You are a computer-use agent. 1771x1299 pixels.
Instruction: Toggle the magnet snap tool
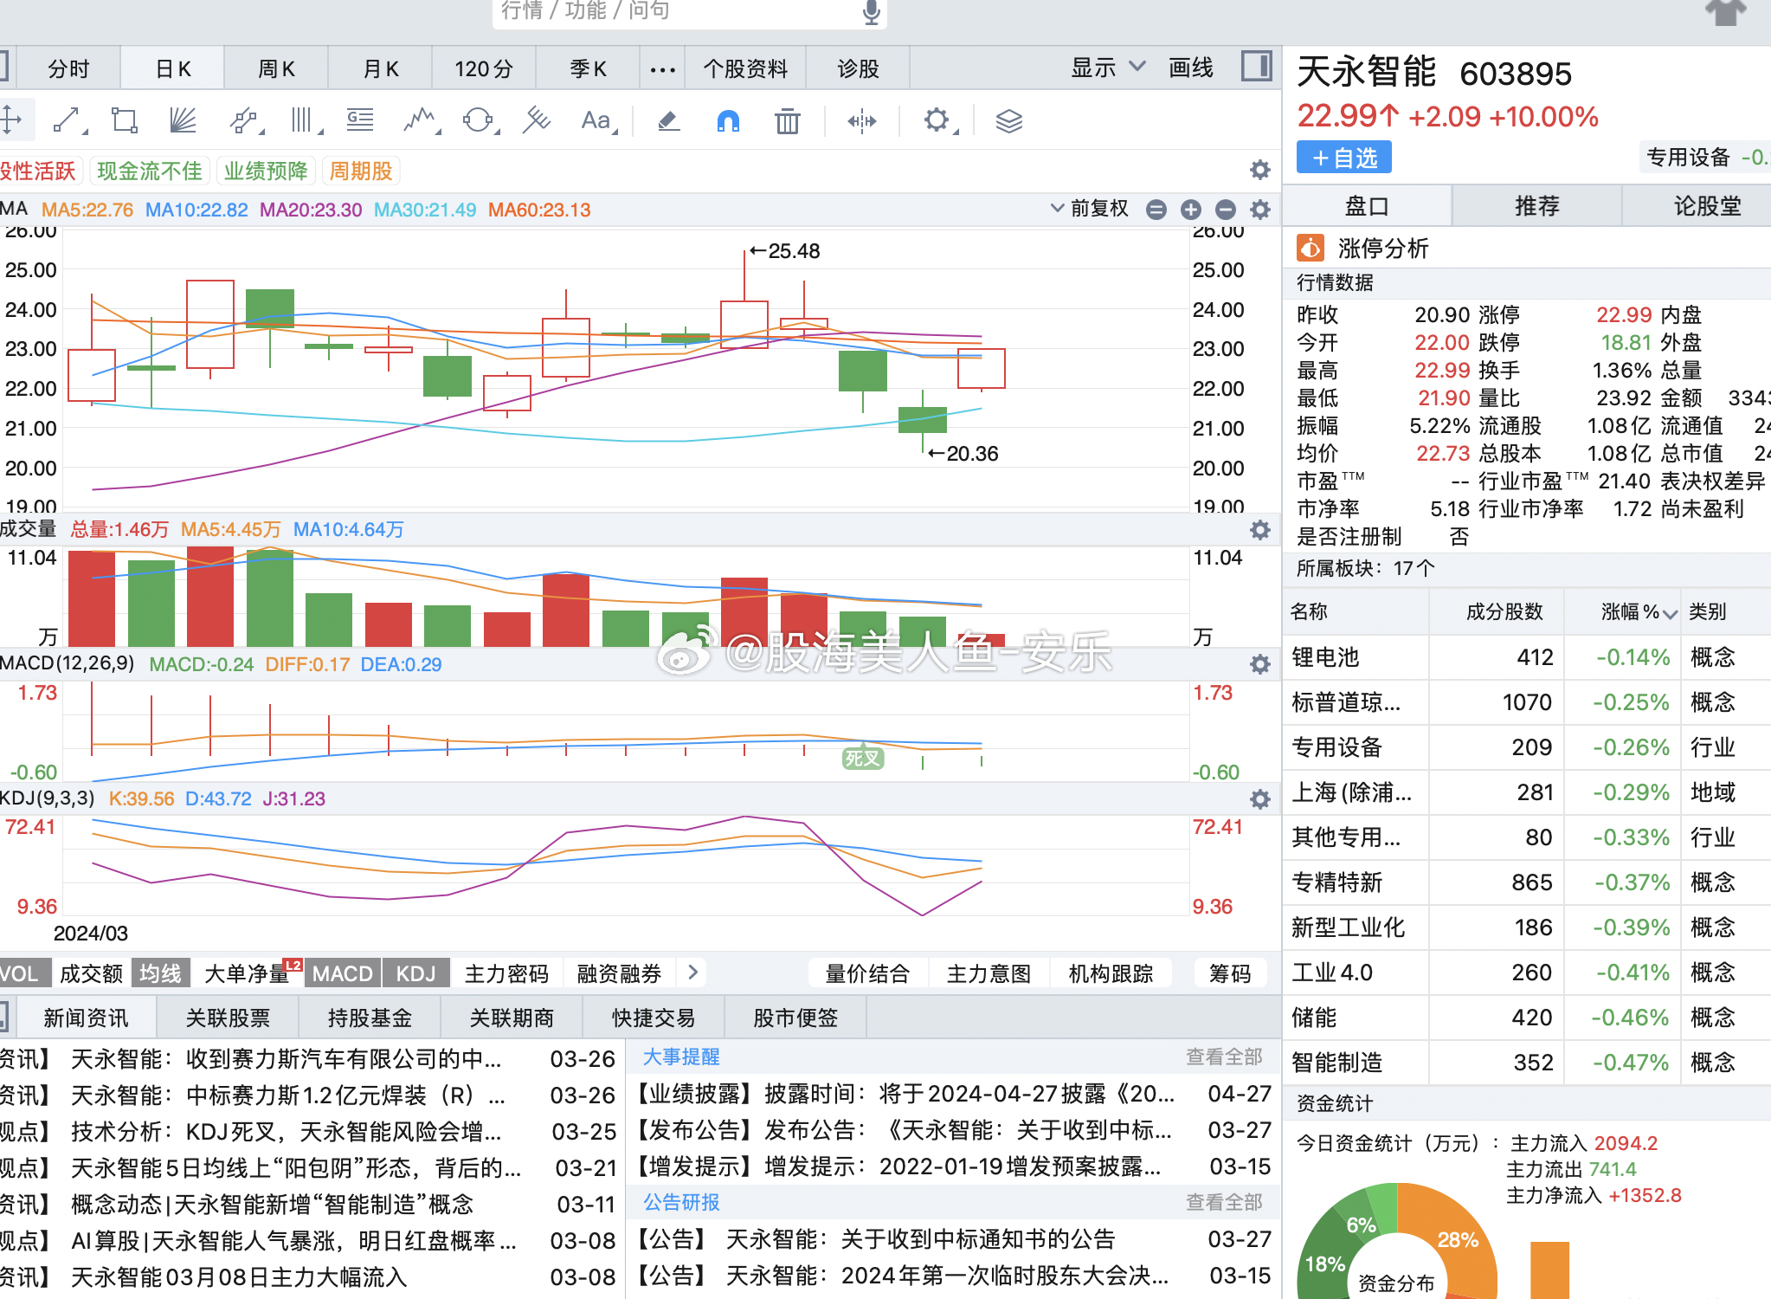pos(728,121)
